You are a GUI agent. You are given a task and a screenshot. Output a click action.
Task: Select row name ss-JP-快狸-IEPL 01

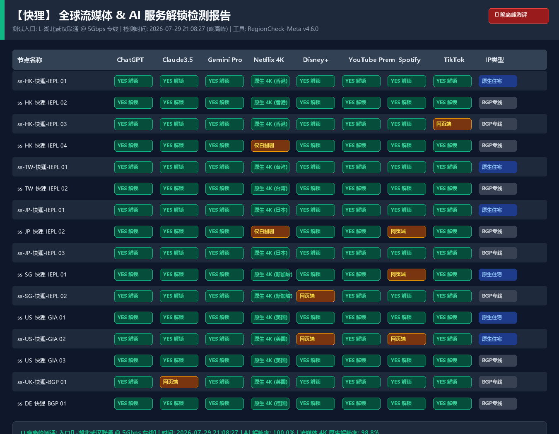tap(41, 210)
